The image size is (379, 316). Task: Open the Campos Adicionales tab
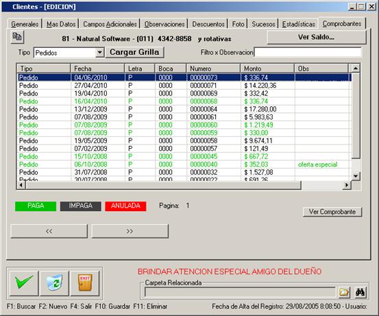110,24
